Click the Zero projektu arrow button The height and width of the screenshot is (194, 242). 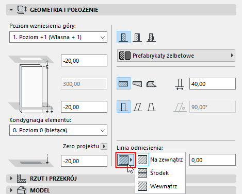click(x=104, y=147)
